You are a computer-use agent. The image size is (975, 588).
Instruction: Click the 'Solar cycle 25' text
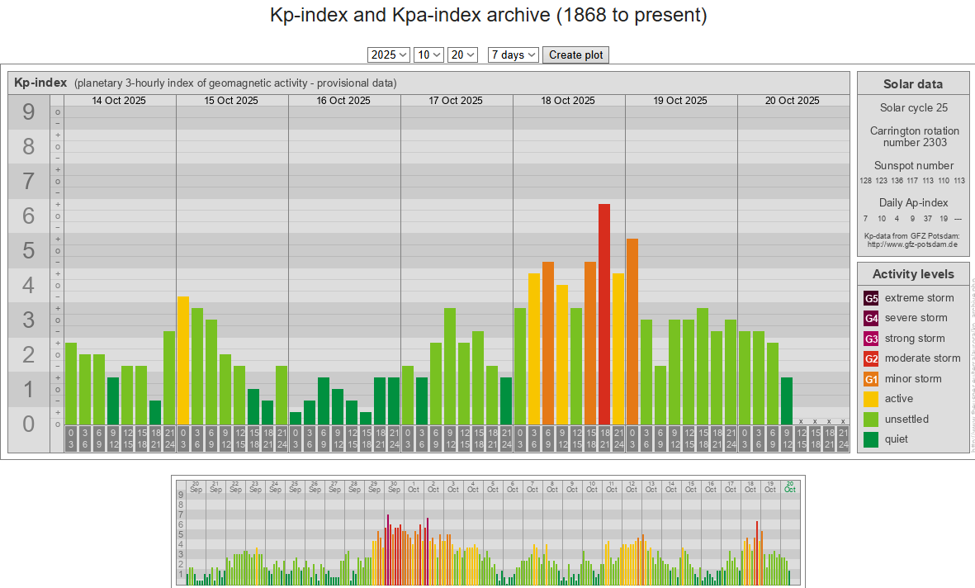[x=913, y=107]
